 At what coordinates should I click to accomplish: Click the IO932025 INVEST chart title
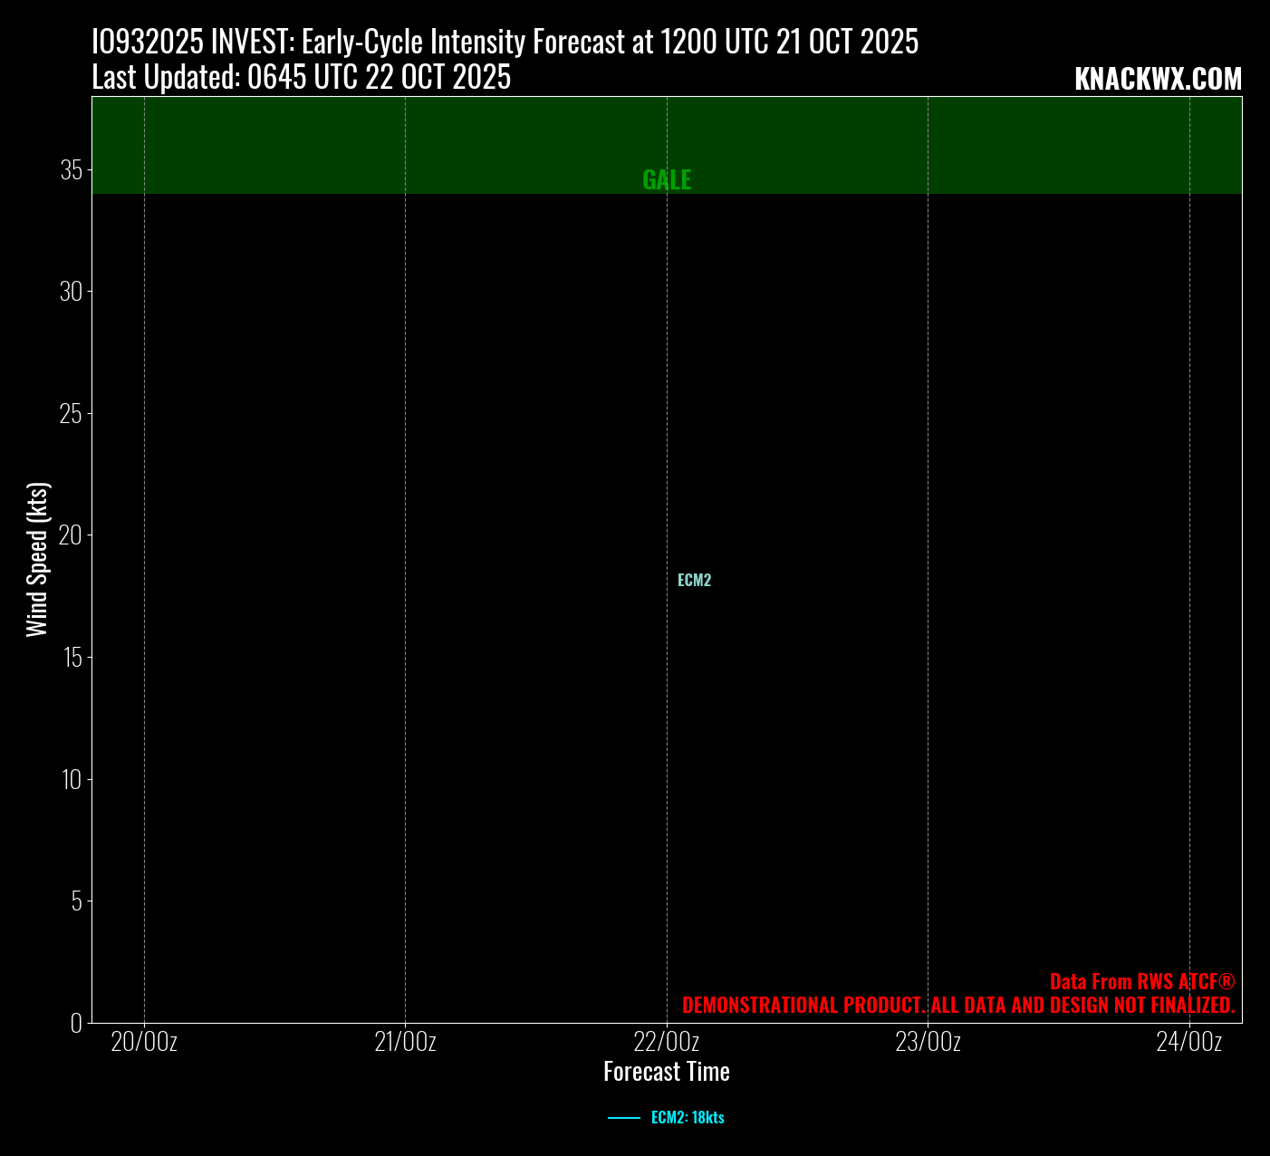tap(505, 42)
